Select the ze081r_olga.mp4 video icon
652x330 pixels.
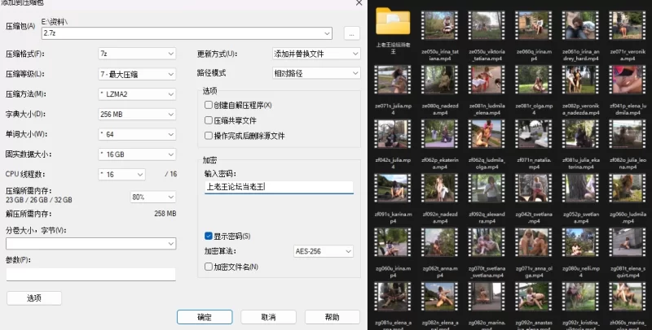point(534,80)
